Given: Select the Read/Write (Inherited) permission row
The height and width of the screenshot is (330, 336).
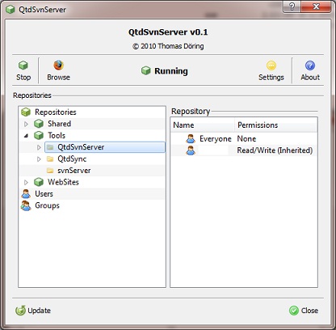Looking at the screenshot, I should coord(244,150).
